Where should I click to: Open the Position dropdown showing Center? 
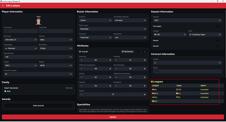pos(96,20)
